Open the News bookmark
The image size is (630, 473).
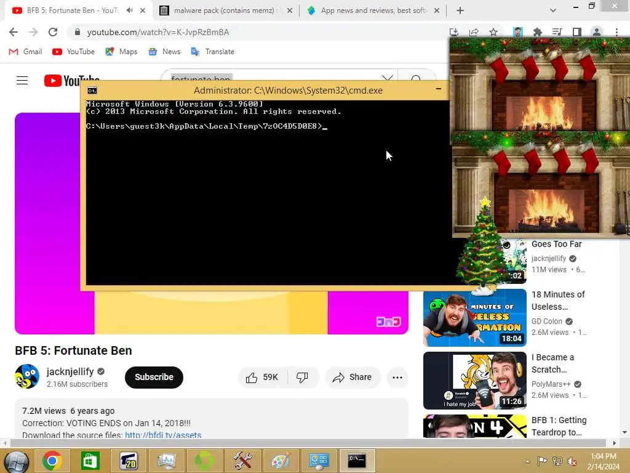tap(164, 52)
